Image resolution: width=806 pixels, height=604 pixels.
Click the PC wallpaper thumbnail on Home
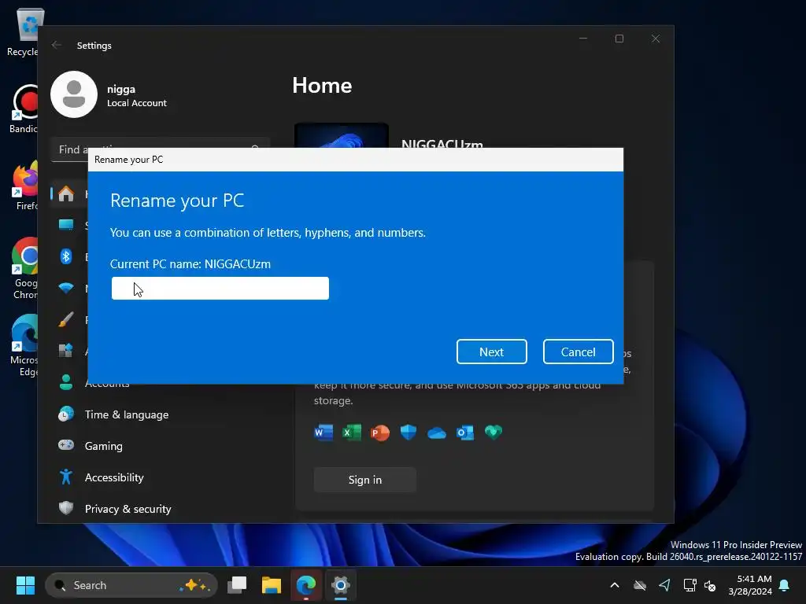tap(342, 135)
